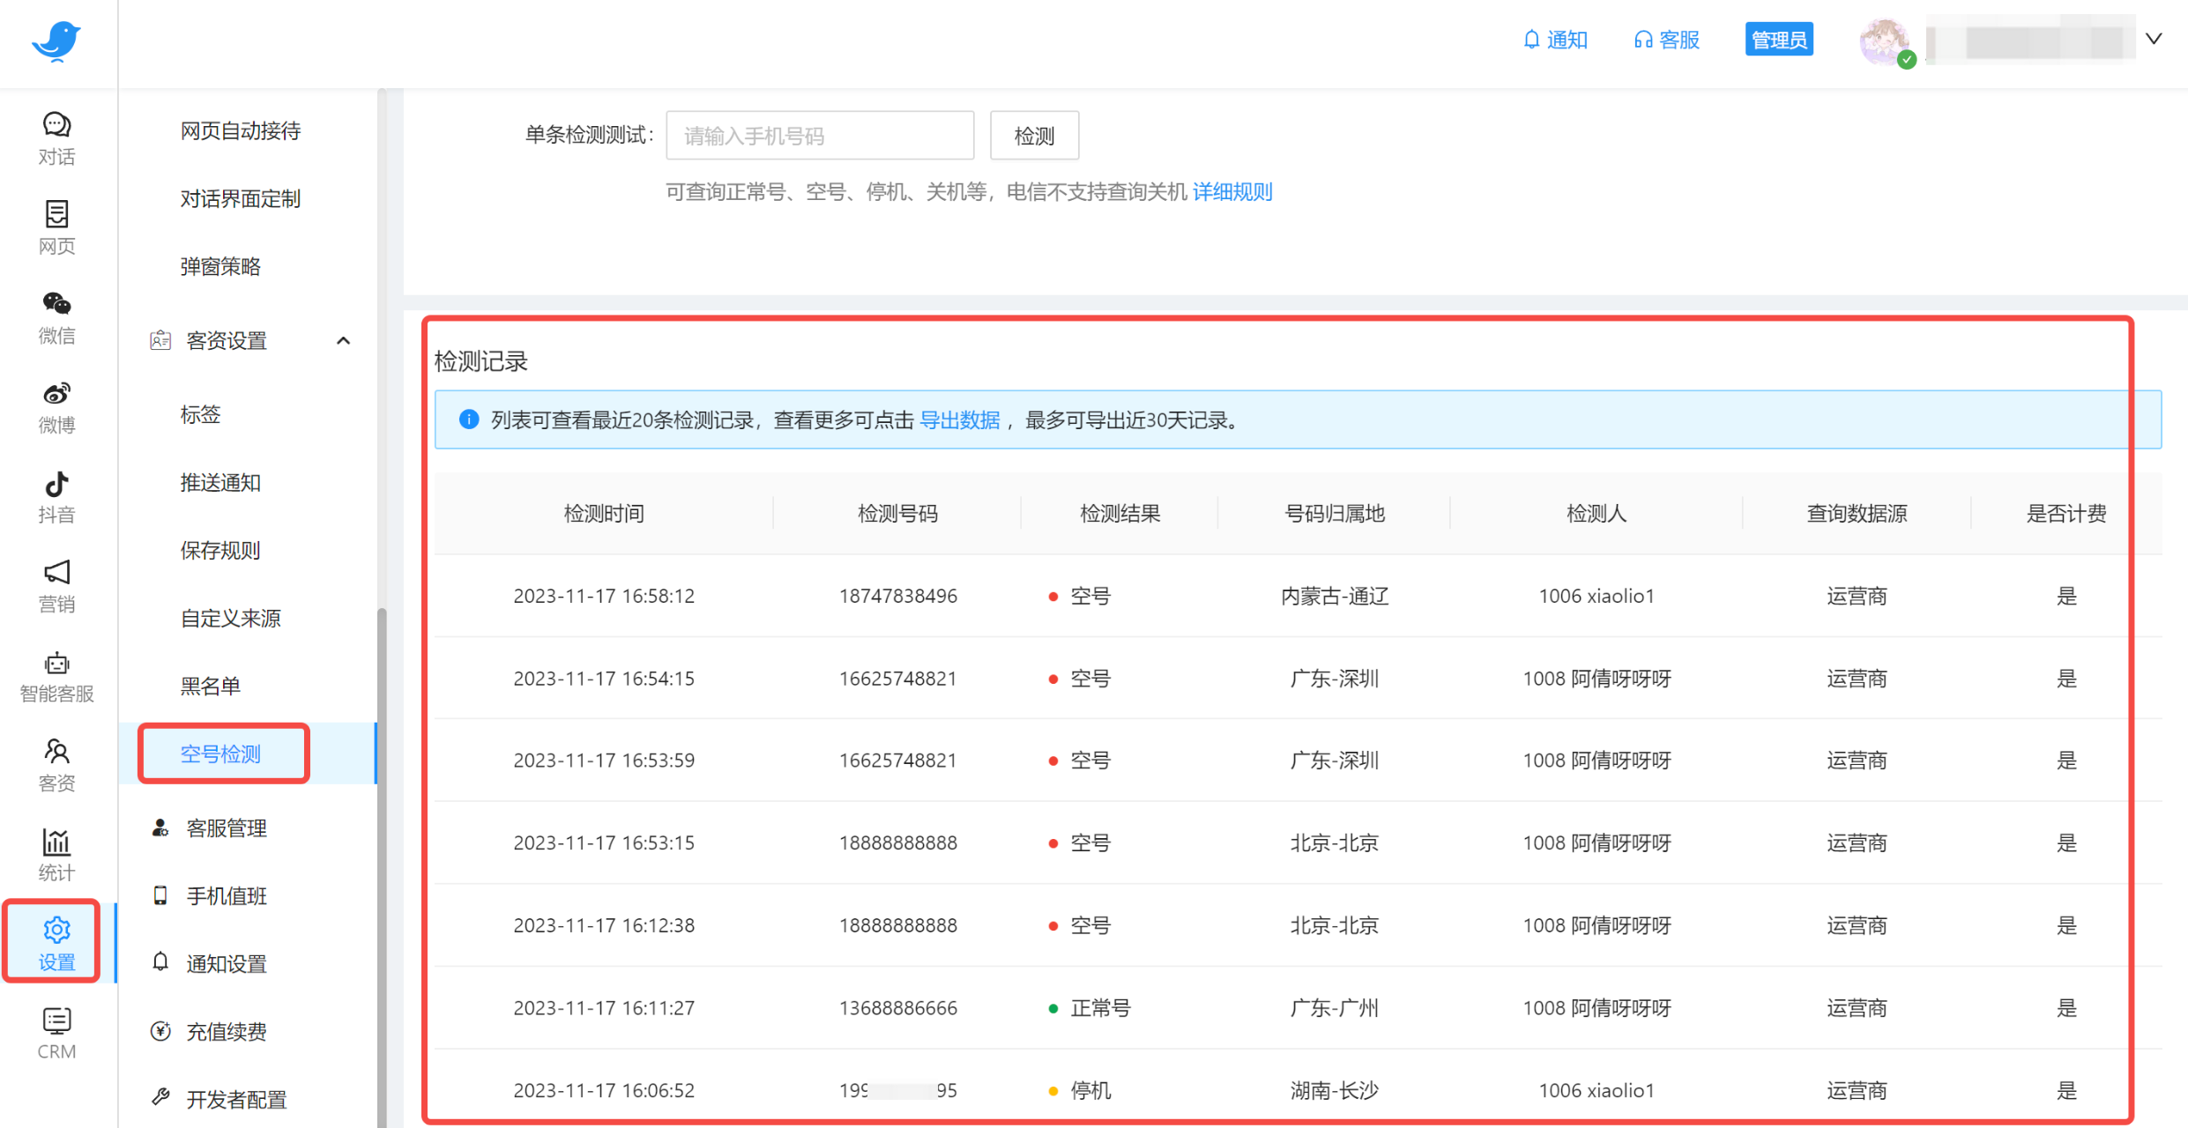Select the 抖音 channel icon
This screenshot has height=1128, width=2188.
pos(56,496)
